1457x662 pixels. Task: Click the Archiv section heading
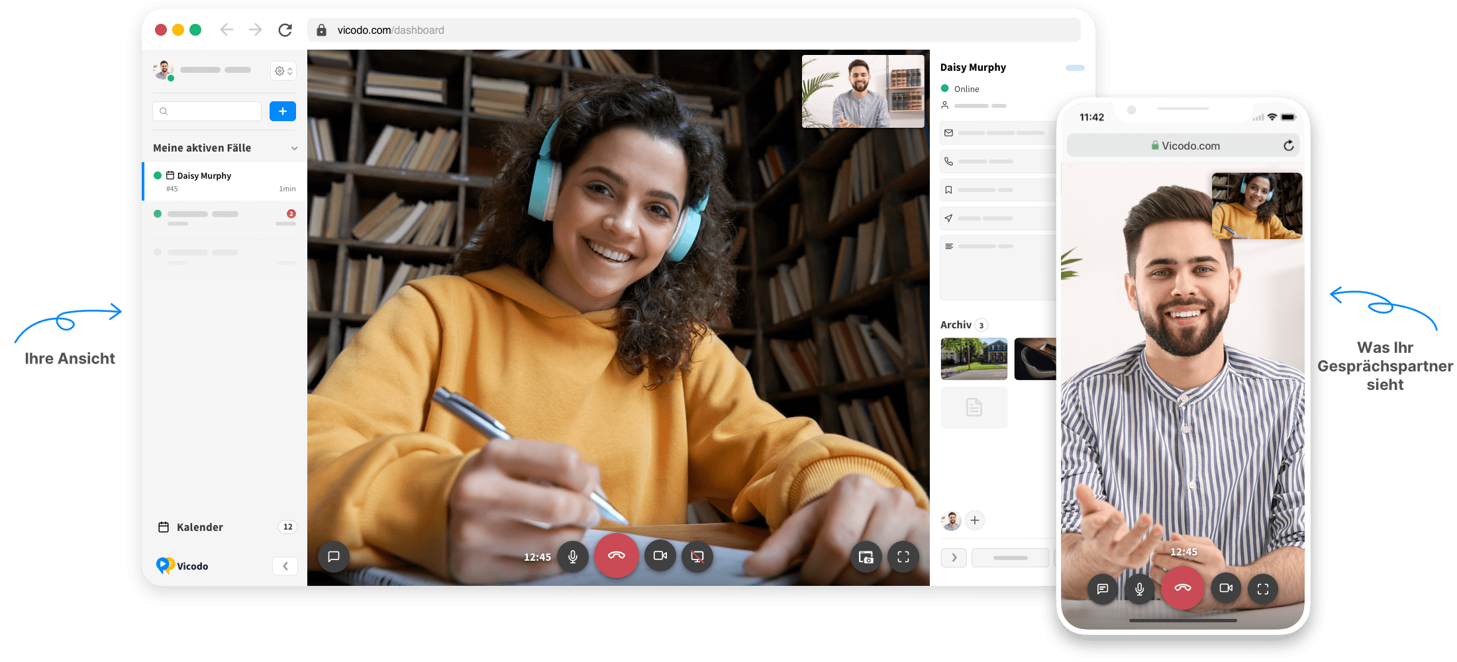point(956,325)
